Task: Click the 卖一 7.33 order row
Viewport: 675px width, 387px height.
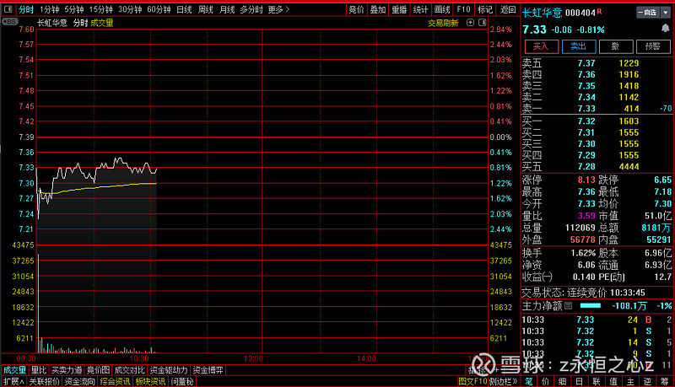Action: pos(597,109)
